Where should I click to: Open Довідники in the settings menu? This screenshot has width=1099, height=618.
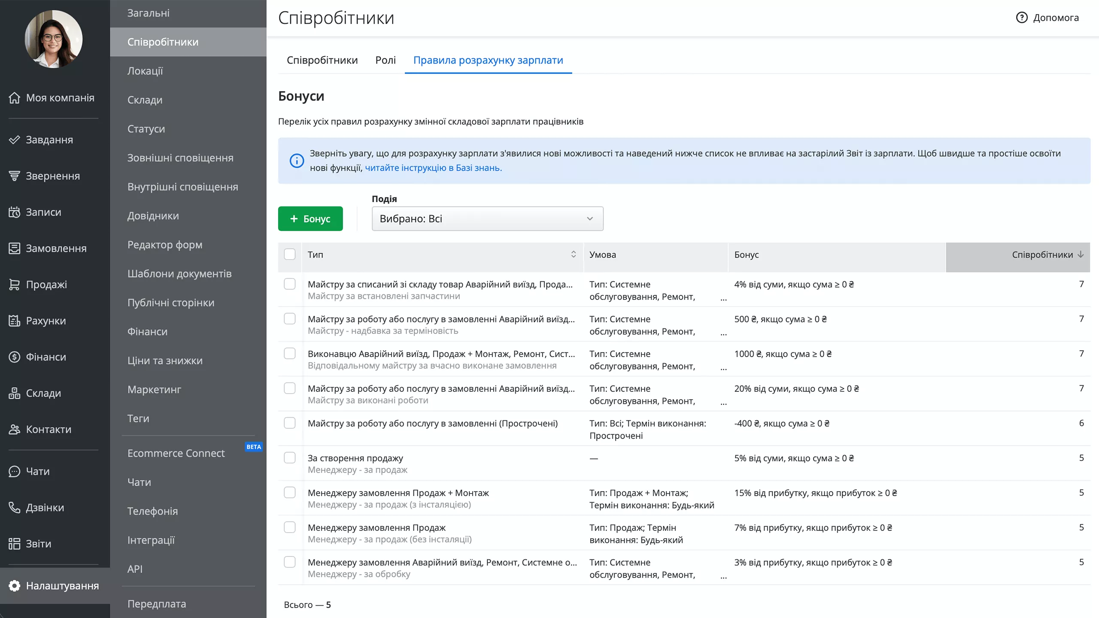(x=153, y=216)
